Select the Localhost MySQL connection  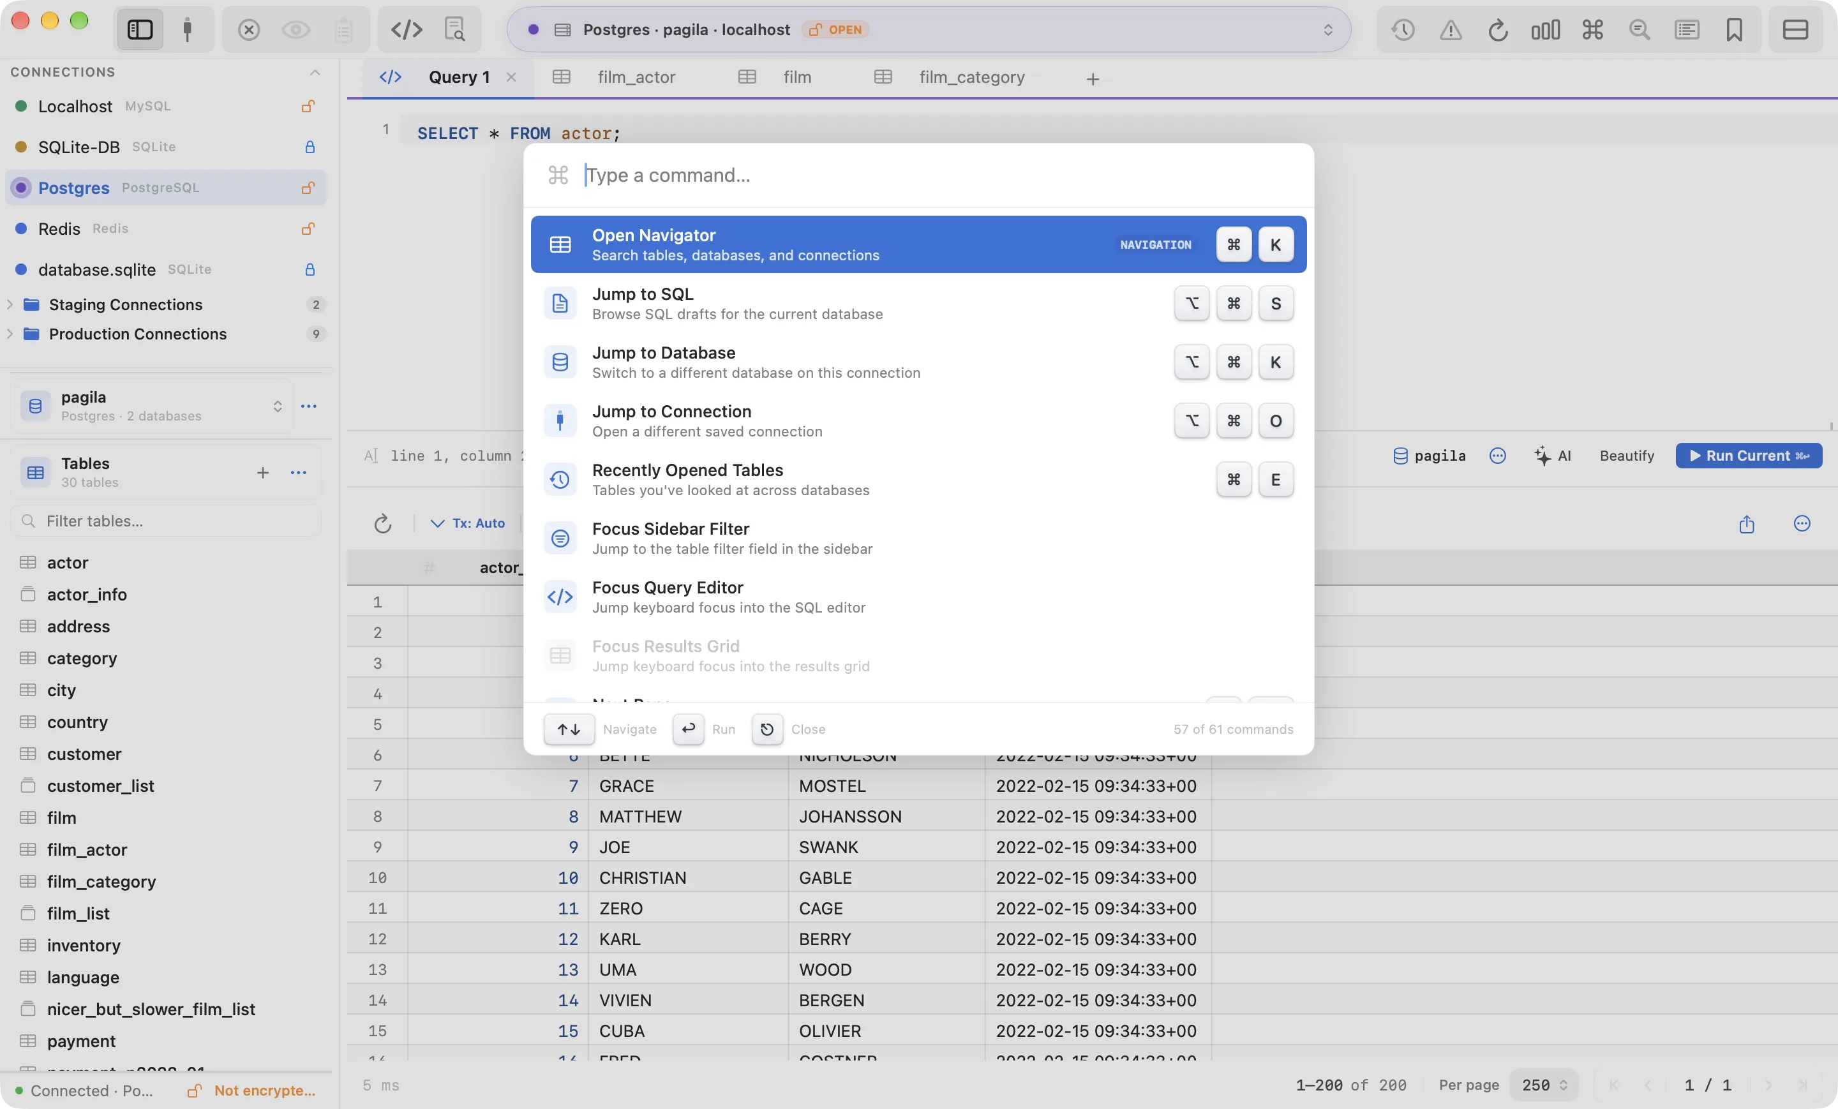pyautogui.click(x=165, y=106)
